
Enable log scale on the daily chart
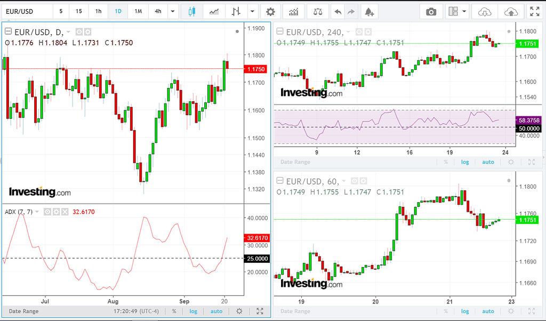(x=193, y=311)
